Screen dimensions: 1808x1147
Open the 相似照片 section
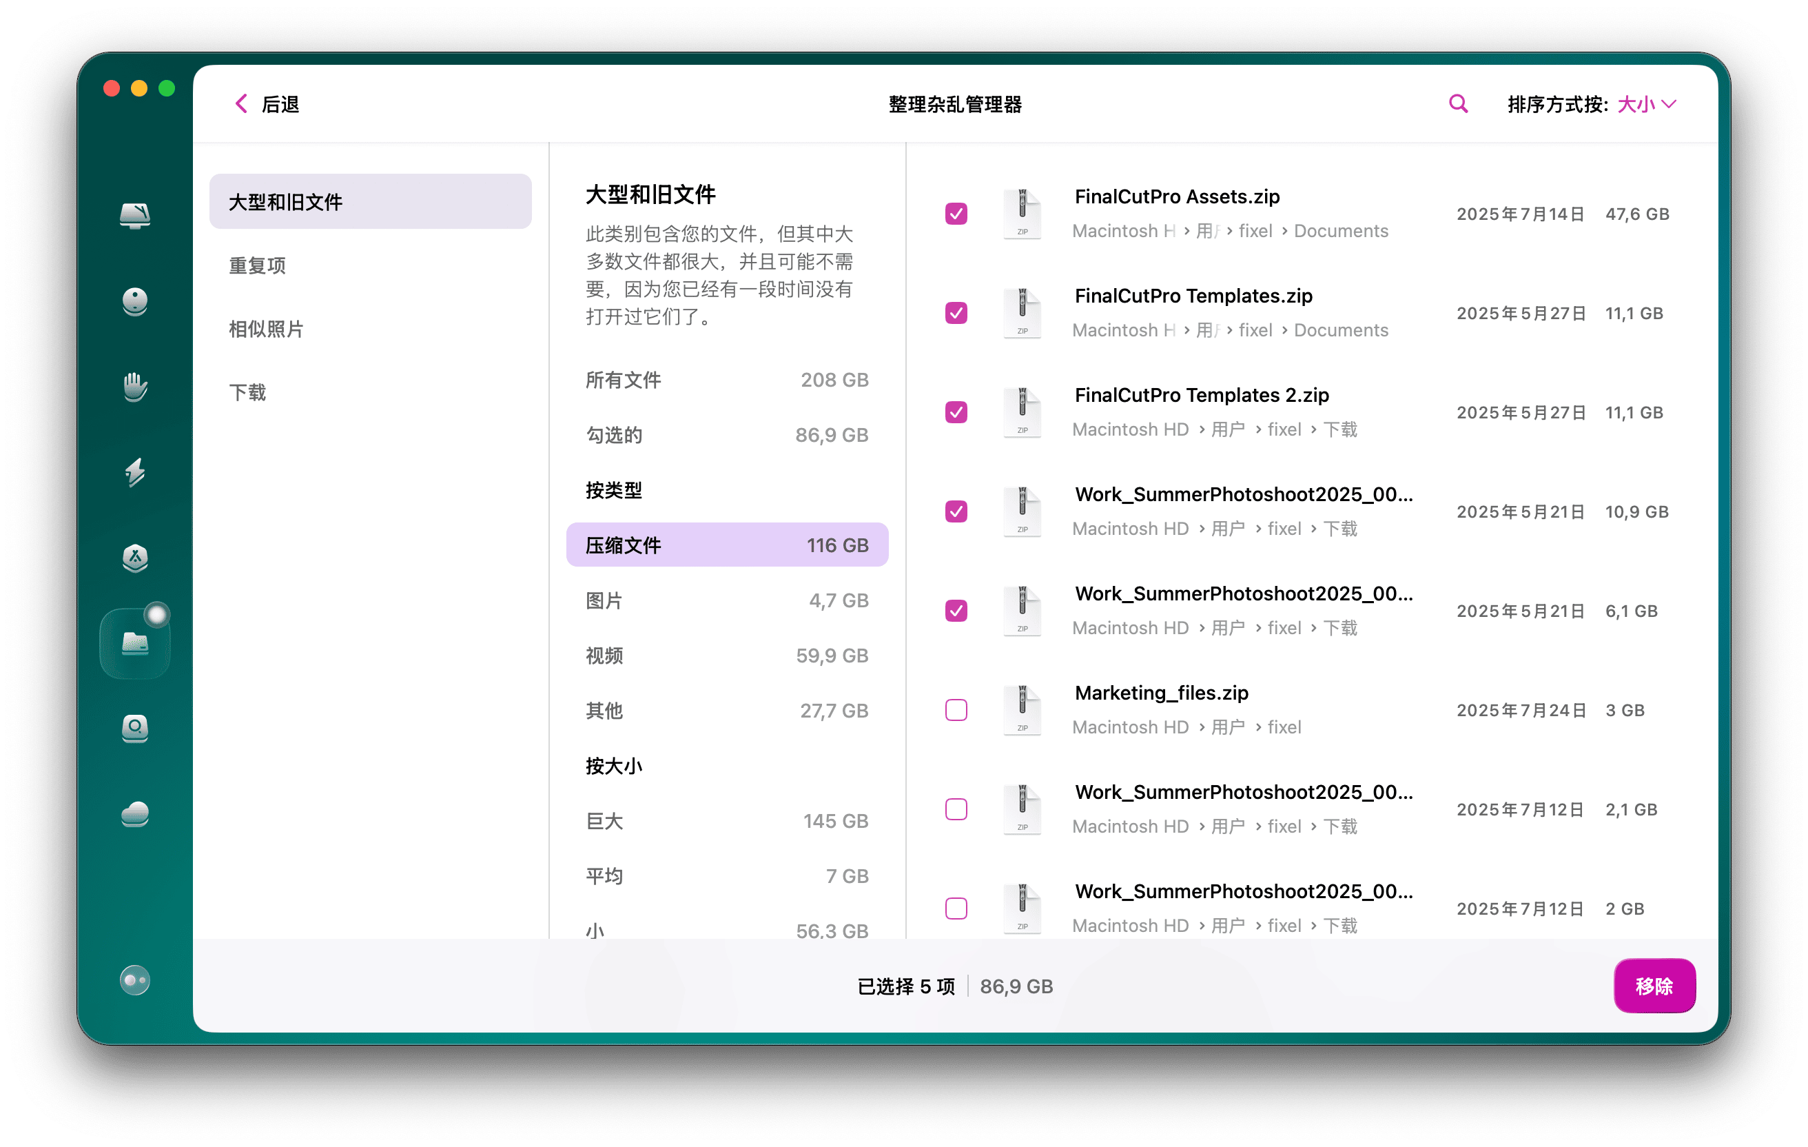point(265,329)
